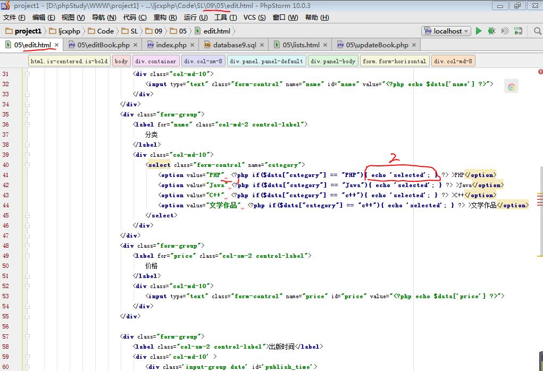This screenshot has height=371, width=543.
Task: Click the red error indicator icon
Action: click(x=540, y=72)
